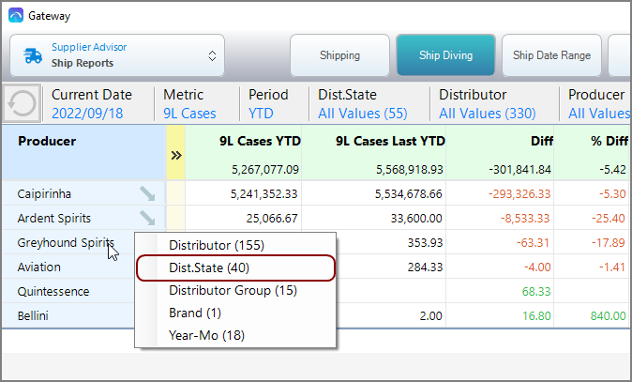Click the drill-down arrow beside Caipirinha

pos(148,193)
